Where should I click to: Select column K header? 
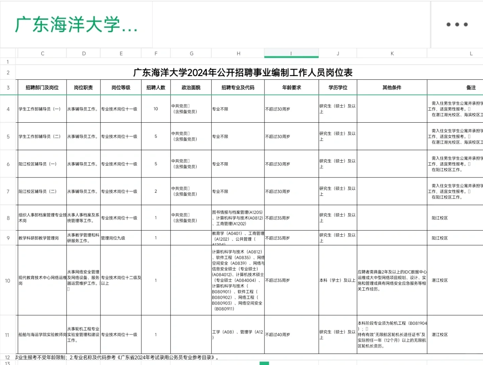point(392,53)
